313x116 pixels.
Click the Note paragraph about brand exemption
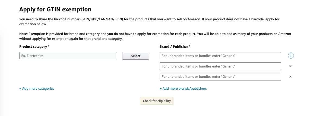pos(155,36)
